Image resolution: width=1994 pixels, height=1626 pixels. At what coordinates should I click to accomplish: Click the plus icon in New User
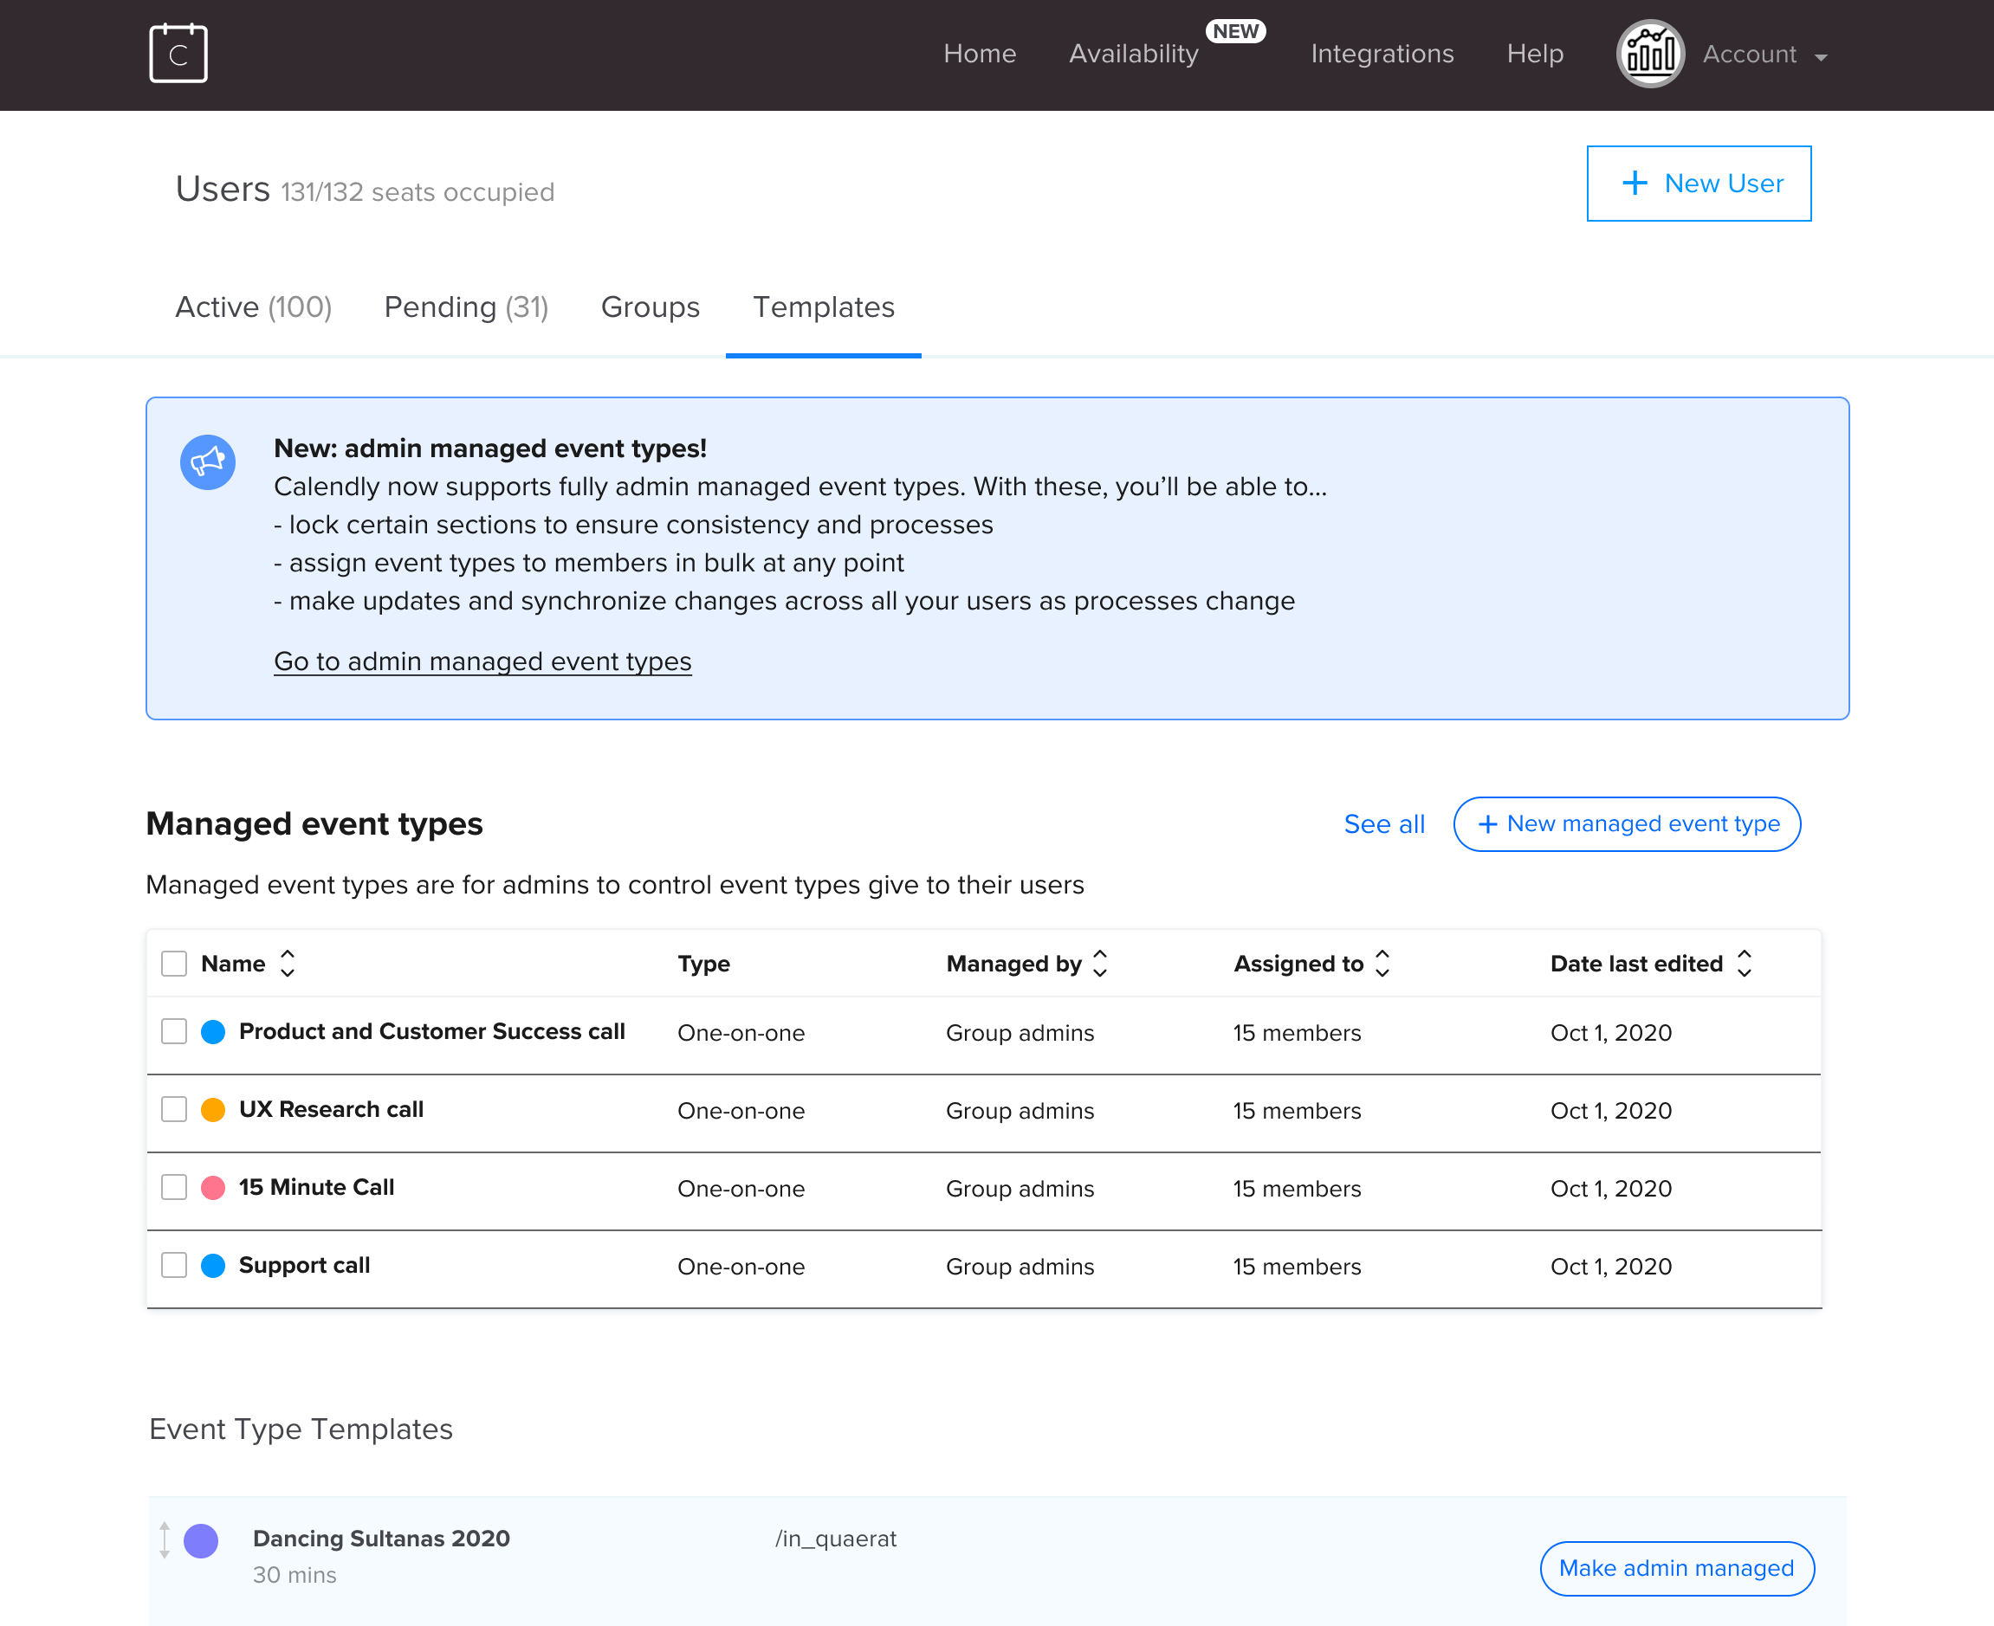point(1635,183)
